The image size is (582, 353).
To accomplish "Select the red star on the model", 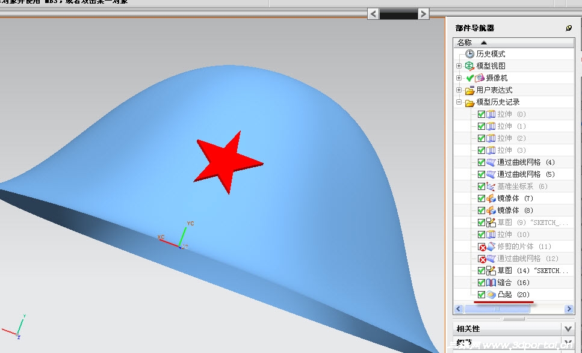I will [x=228, y=162].
